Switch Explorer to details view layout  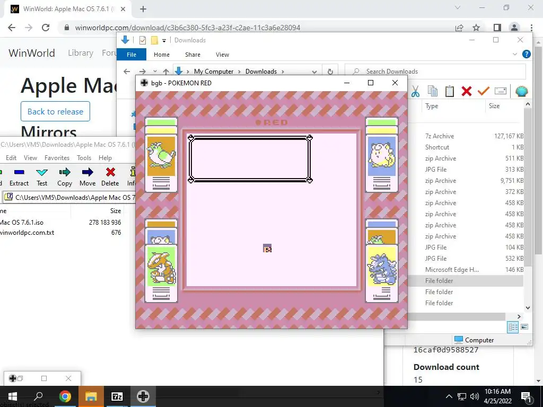pyautogui.click(x=513, y=327)
